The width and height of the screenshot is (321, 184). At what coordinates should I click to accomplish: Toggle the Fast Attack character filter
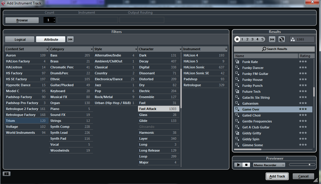[x=159, y=109]
